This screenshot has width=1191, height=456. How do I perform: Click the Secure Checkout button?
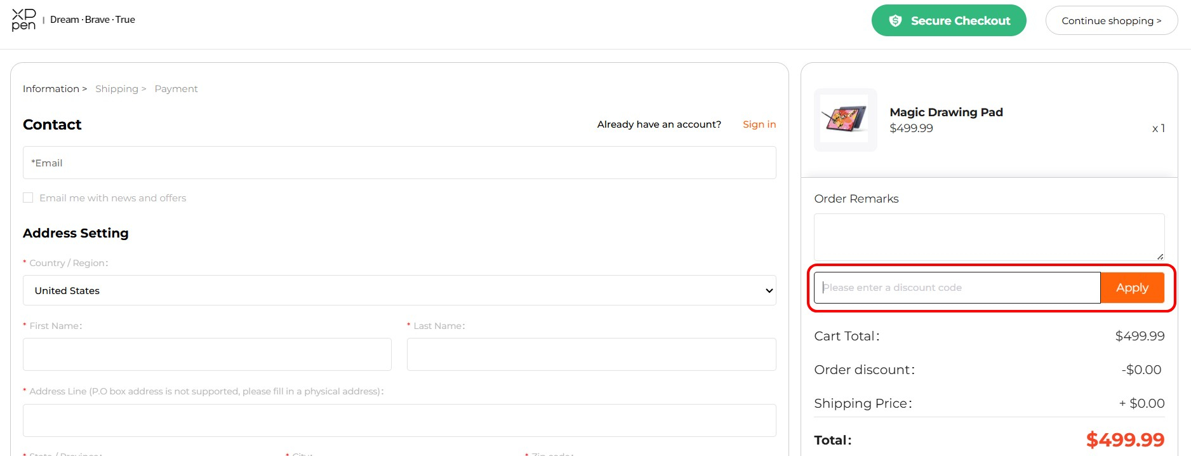click(948, 21)
